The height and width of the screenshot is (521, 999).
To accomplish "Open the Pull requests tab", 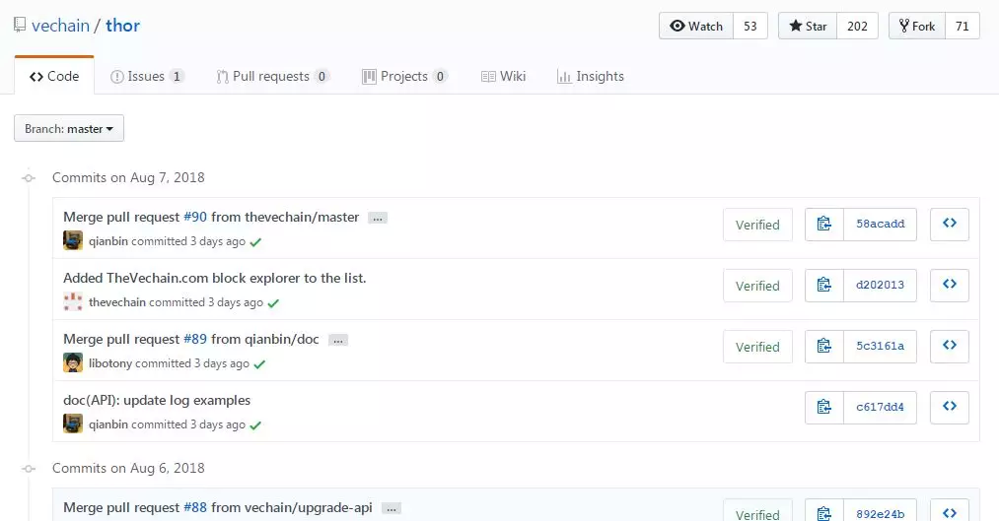I will (273, 77).
